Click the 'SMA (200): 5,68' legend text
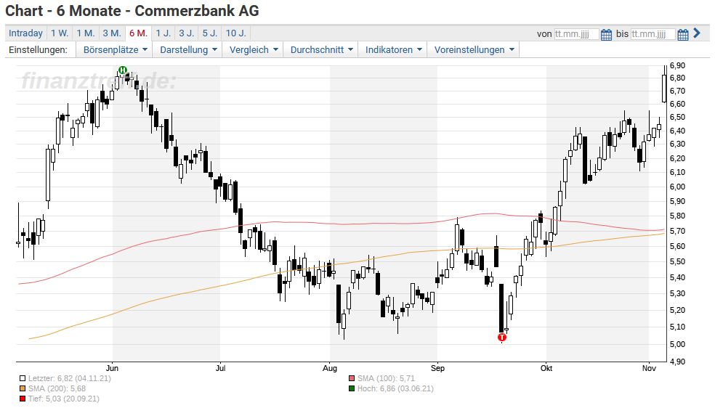Screen dimensions: 715x408 (x=57, y=388)
